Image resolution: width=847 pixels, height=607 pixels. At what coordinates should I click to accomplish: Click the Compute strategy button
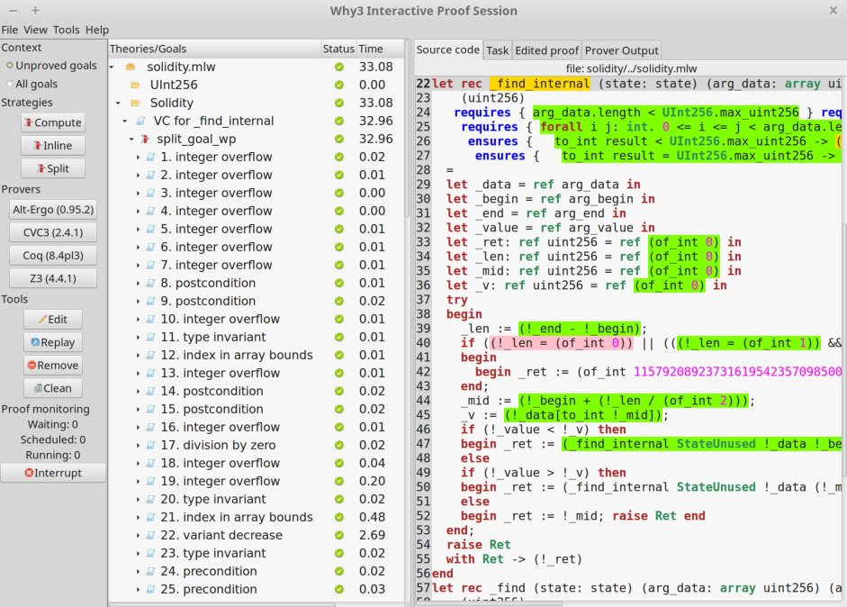click(x=53, y=122)
